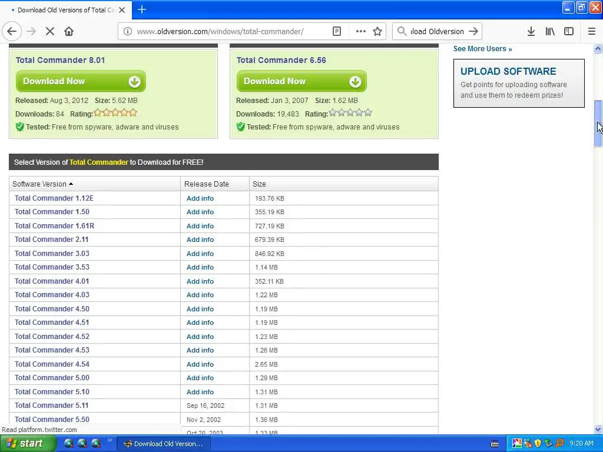This screenshot has width=603, height=452.
Task: Click the page scrollbar thumb
Action: click(x=598, y=123)
